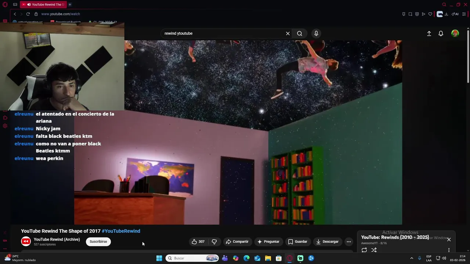The image size is (470, 264).
Task: Open Microsoft Teams from taskbar
Action: click(225, 258)
